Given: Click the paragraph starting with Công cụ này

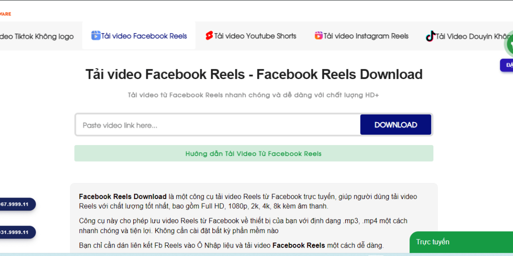Looking at the screenshot, I should (x=243, y=225).
